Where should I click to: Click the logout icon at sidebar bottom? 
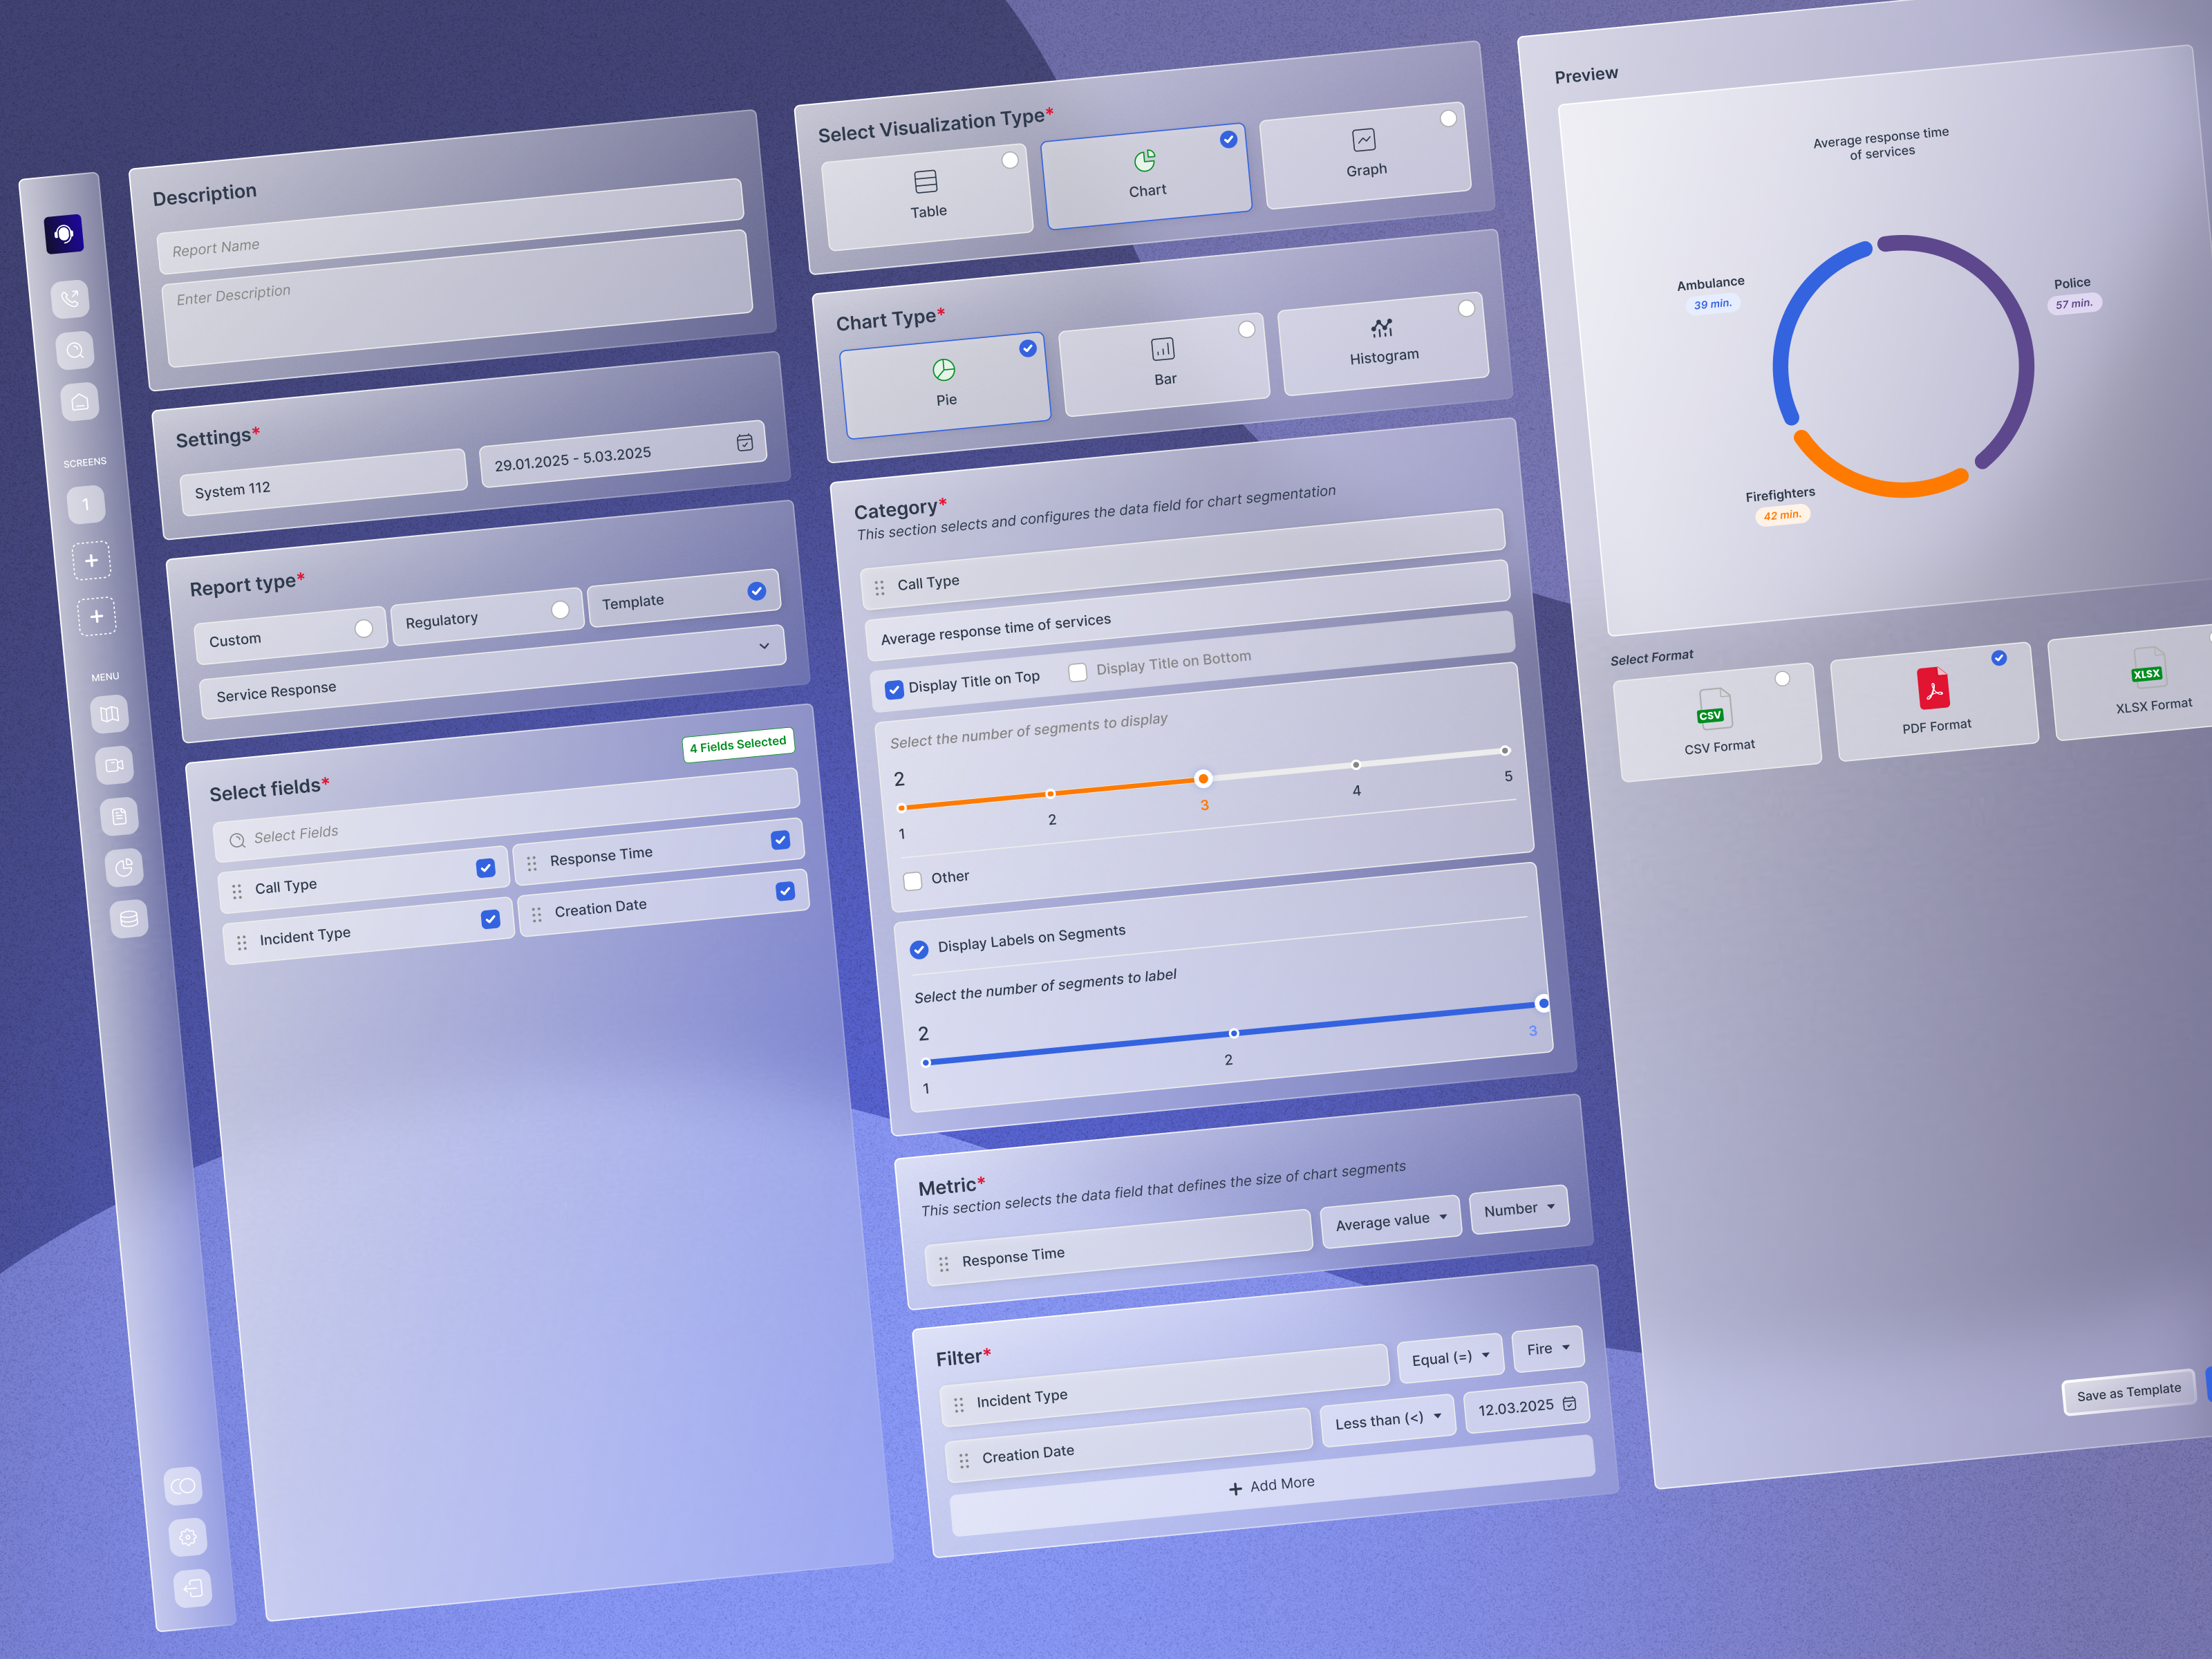[194, 1589]
